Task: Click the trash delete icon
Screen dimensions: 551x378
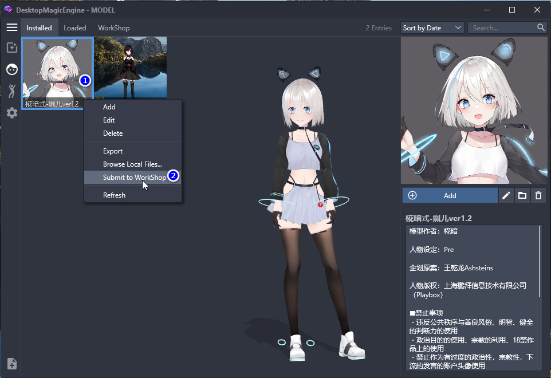Action: click(538, 196)
